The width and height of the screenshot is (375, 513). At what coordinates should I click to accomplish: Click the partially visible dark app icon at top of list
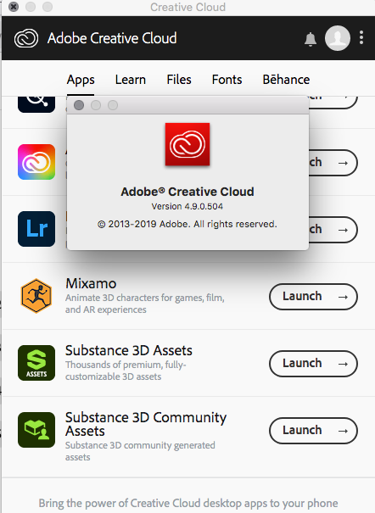pos(36,104)
